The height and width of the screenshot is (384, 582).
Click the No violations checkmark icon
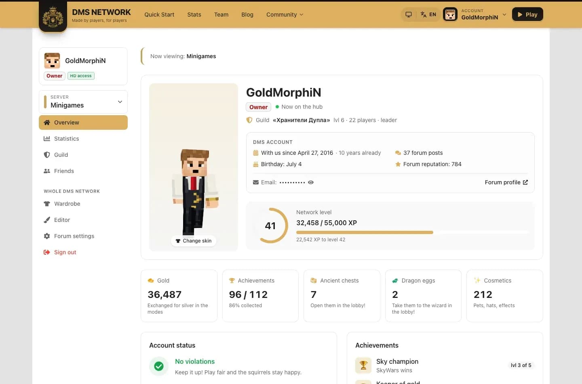159,366
